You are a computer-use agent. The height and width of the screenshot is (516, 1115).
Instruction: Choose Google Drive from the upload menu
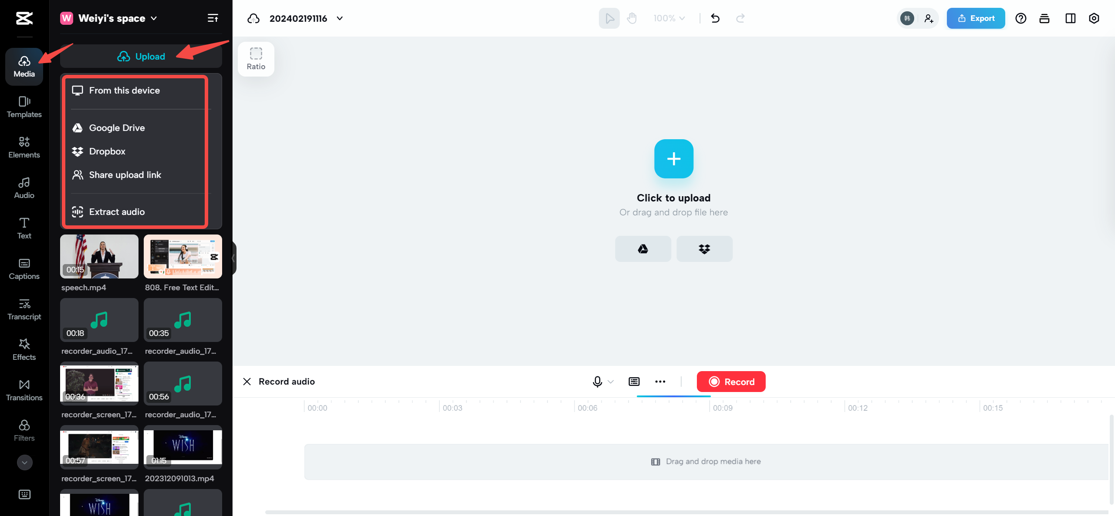click(x=117, y=127)
